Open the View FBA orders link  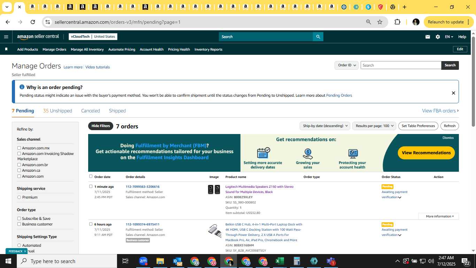pyautogui.click(x=440, y=111)
